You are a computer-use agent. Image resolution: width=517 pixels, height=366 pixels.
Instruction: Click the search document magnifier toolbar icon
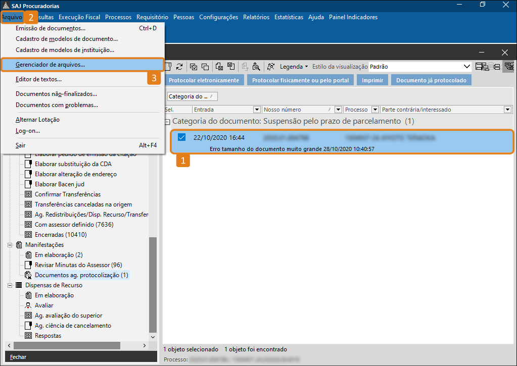pyautogui.click(x=256, y=67)
